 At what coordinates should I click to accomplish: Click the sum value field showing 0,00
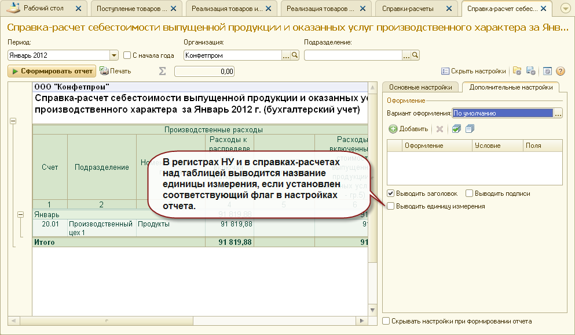pyautogui.click(x=204, y=71)
